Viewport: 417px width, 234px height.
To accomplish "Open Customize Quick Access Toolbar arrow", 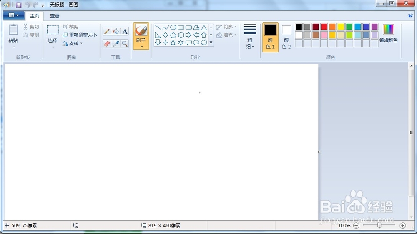I will [x=43, y=5].
